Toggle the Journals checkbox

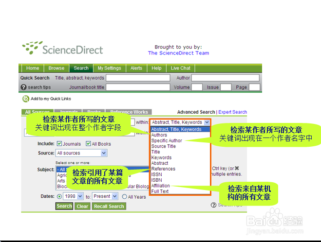click(x=59, y=144)
